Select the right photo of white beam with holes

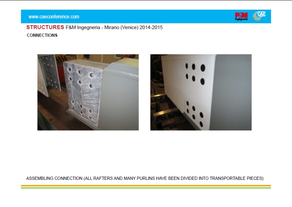tap(201, 92)
